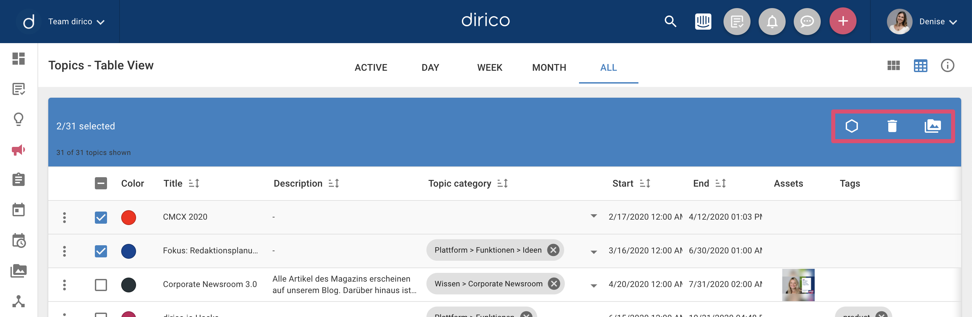Image resolution: width=972 pixels, height=317 pixels.
Task: Open topic category dropdown for CMCX 2020
Action: [x=594, y=216]
